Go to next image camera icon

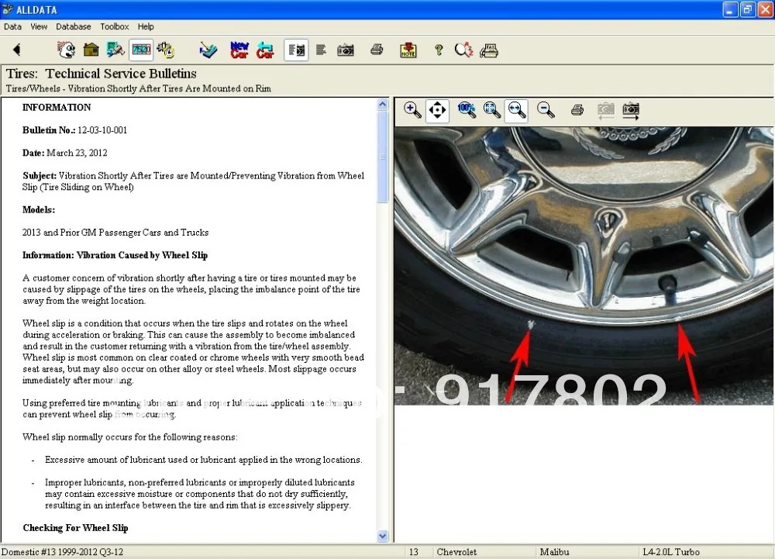(631, 111)
